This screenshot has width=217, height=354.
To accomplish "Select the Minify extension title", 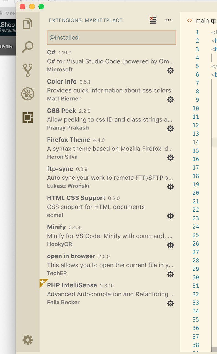I will click(x=56, y=227).
